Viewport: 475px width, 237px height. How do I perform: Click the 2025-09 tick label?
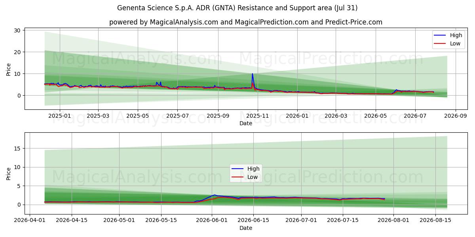[x=218, y=116]
